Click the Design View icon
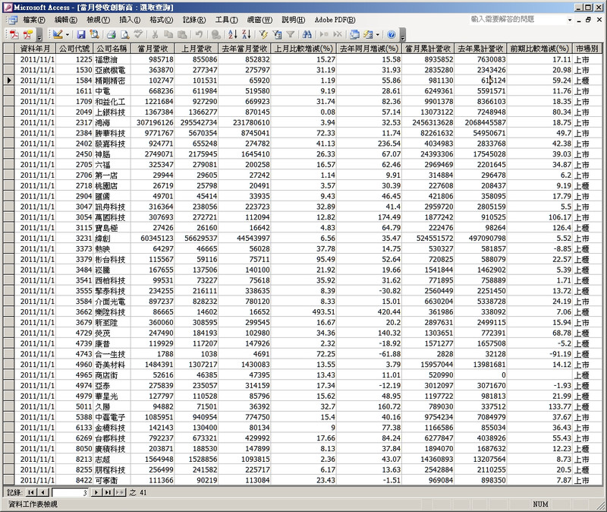Image resolution: width=607 pixels, height=512 pixels. [x=58, y=34]
